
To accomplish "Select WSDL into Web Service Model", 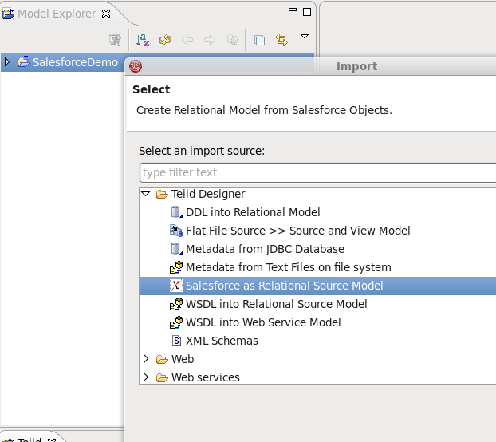I will [263, 322].
